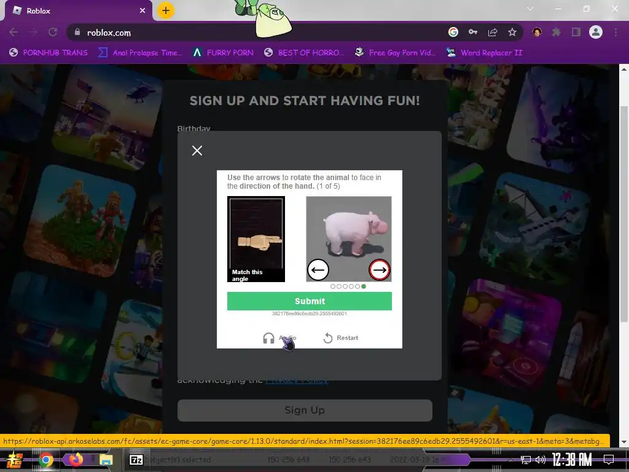Image resolution: width=629 pixels, height=472 pixels.
Task: Close the Roblox tab
Action: (143, 11)
